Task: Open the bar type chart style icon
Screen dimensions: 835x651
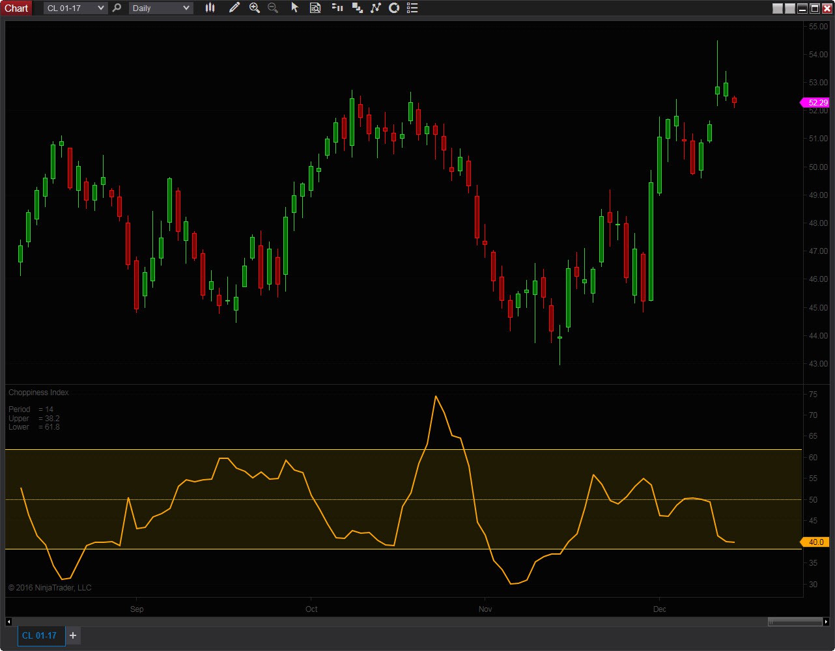Action: [x=210, y=8]
